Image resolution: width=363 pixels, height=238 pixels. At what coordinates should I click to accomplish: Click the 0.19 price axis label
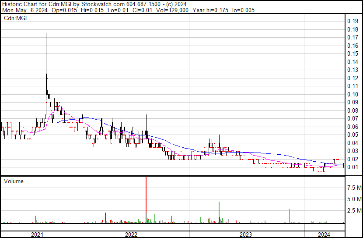353,21
